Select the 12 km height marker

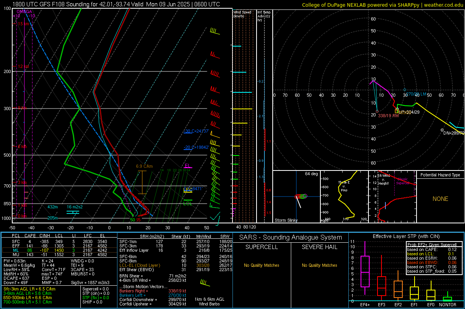(23, 67)
